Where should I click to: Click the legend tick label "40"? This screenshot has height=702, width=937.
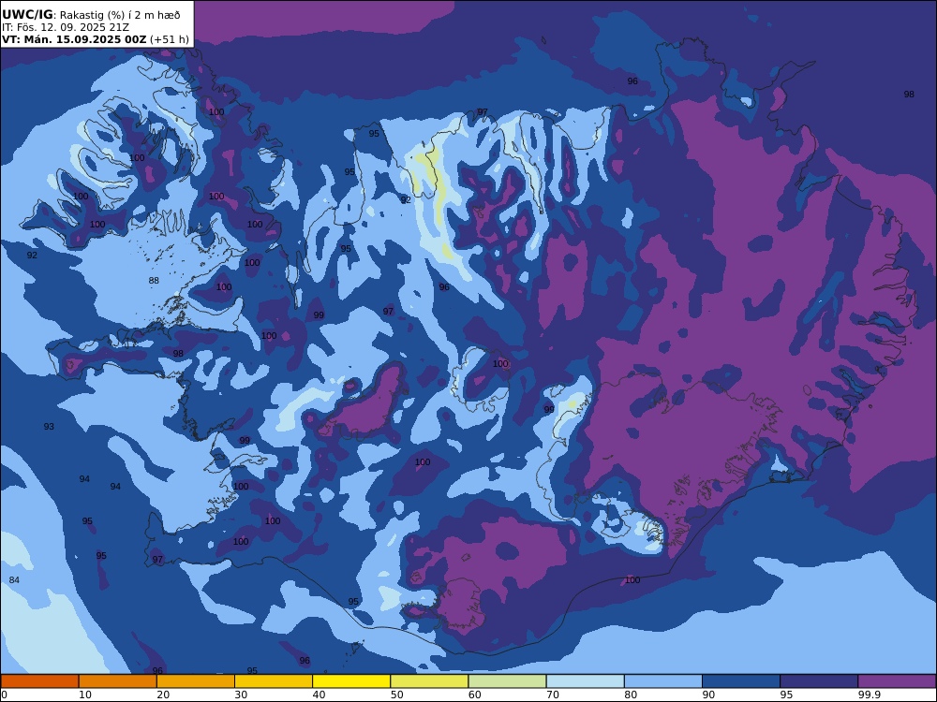point(320,695)
